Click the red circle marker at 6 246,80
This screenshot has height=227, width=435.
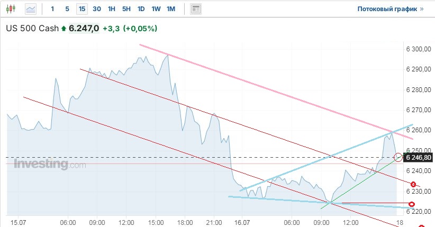coord(398,157)
